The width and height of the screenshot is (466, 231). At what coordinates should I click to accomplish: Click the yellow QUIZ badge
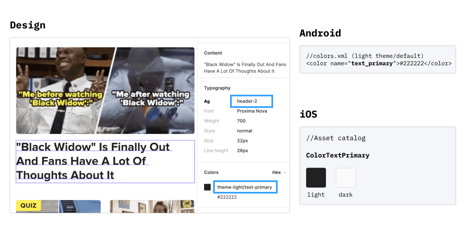click(x=29, y=205)
